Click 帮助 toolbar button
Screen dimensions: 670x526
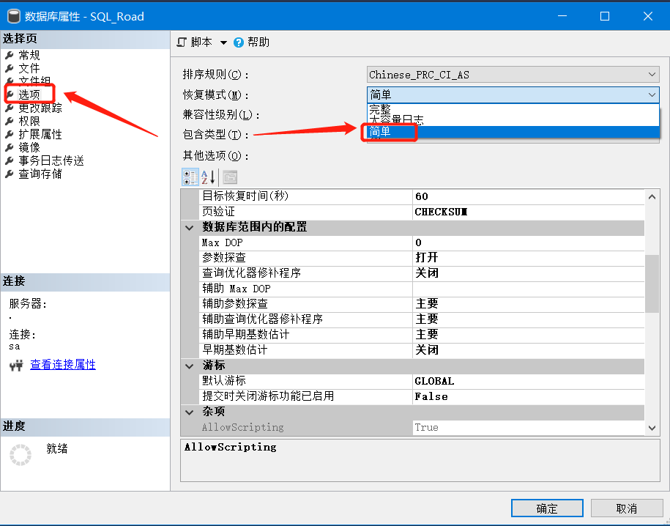point(252,42)
